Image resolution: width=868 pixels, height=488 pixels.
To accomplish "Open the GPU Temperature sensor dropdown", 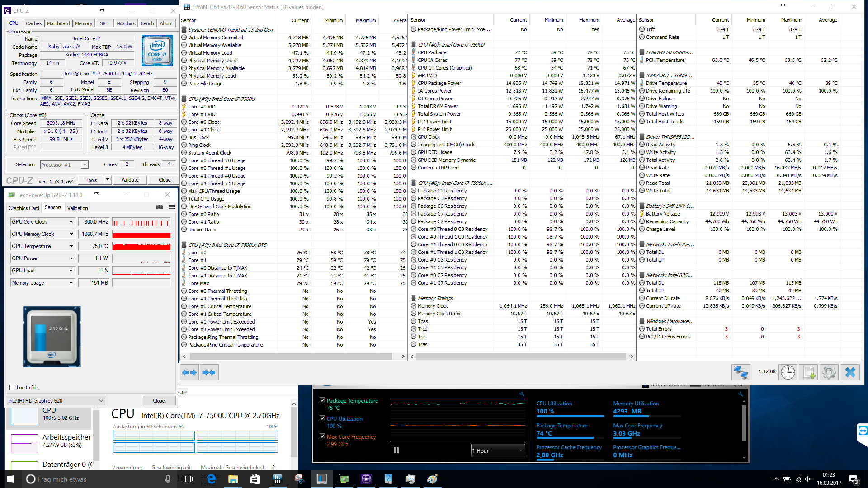I will coord(71,246).
